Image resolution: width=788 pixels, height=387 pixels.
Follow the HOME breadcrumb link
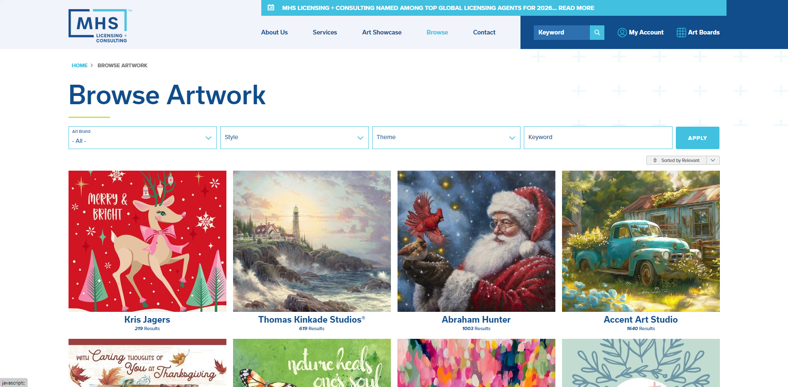pos(79,66)
